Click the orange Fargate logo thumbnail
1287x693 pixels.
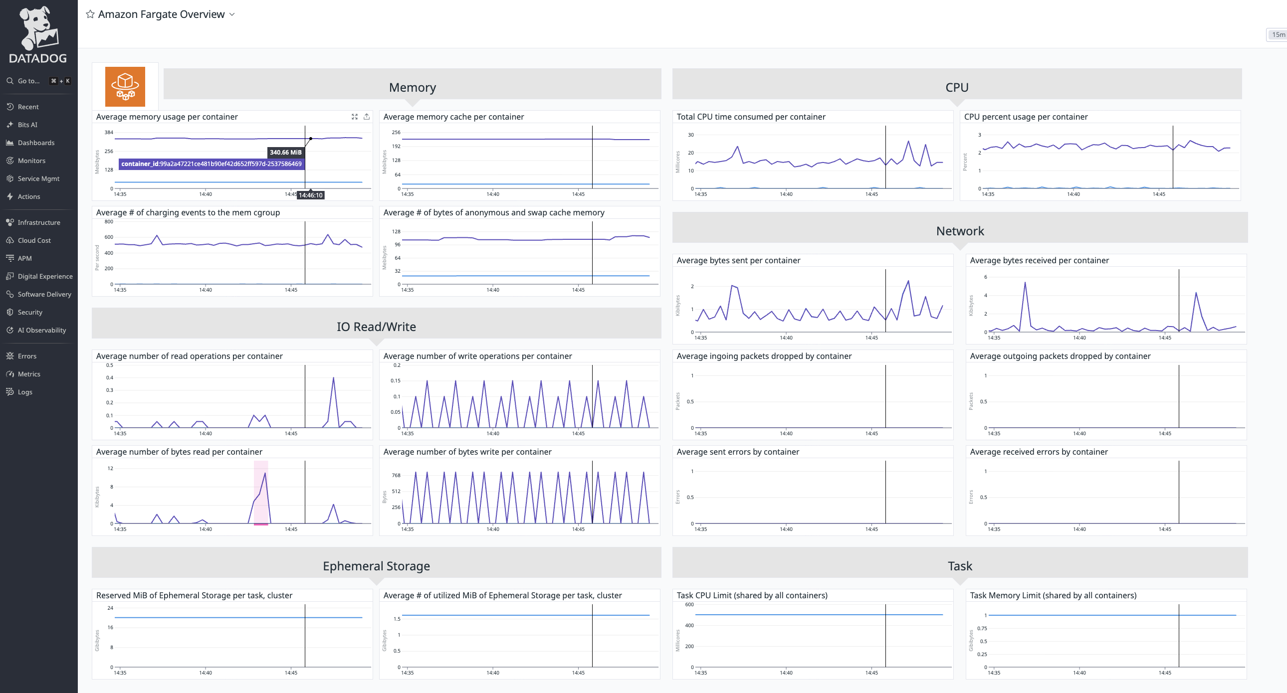point(125,86)
